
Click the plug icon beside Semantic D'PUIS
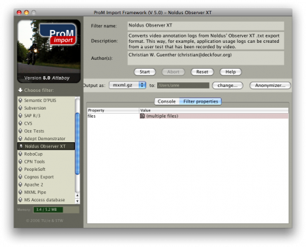[20, 100]
